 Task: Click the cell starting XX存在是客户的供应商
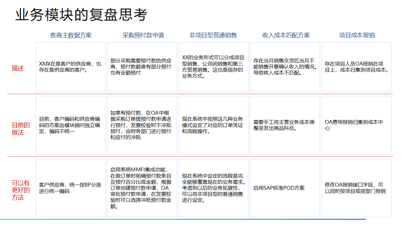click(x=71, y=67)
